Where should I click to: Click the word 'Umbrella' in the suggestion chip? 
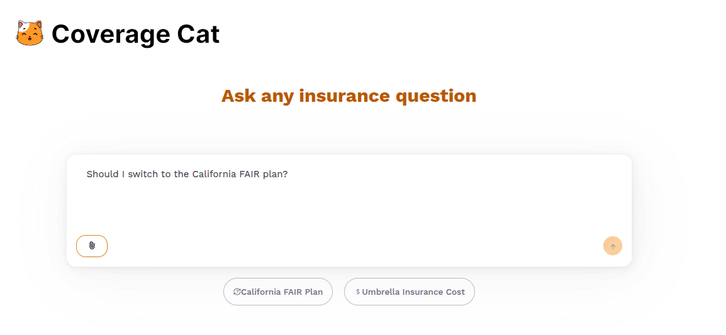[381, 292]
